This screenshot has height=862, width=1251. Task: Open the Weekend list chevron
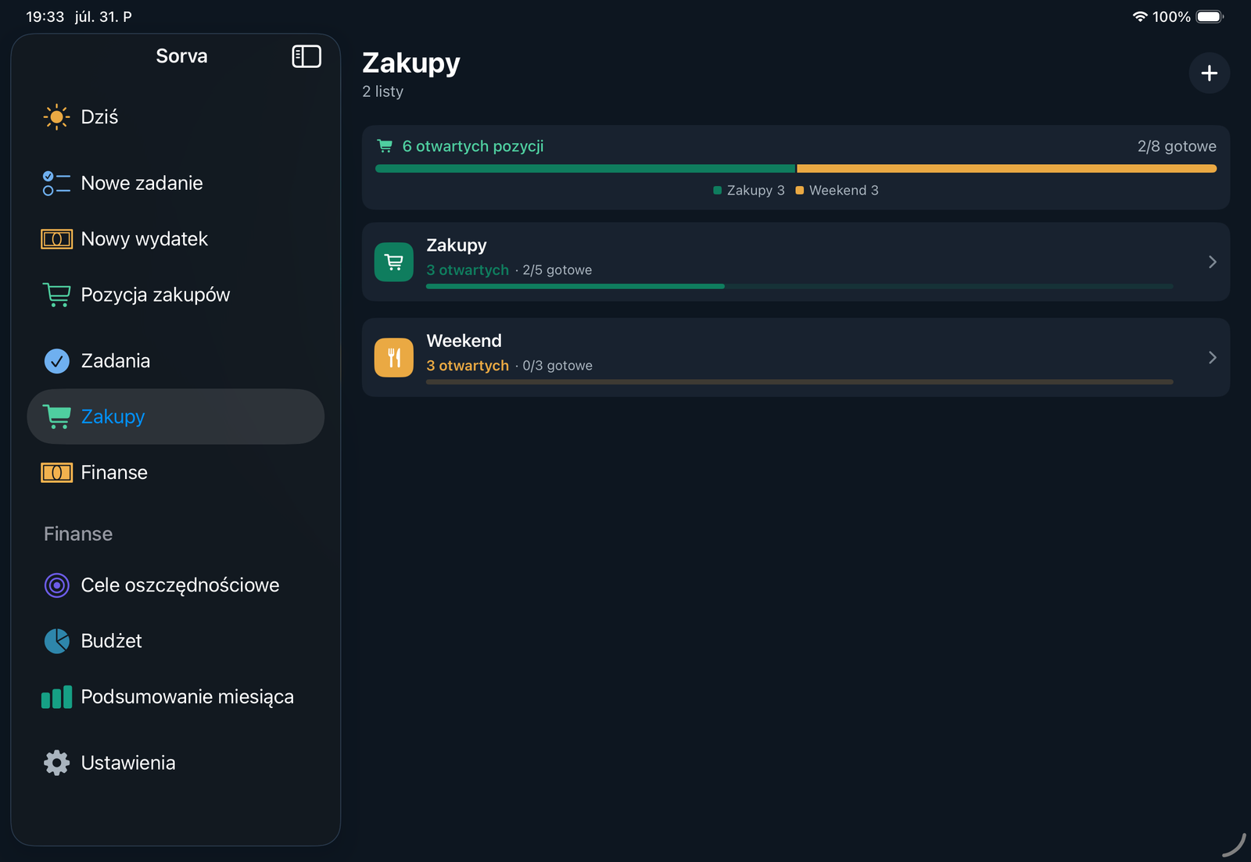pos(1213,358)
